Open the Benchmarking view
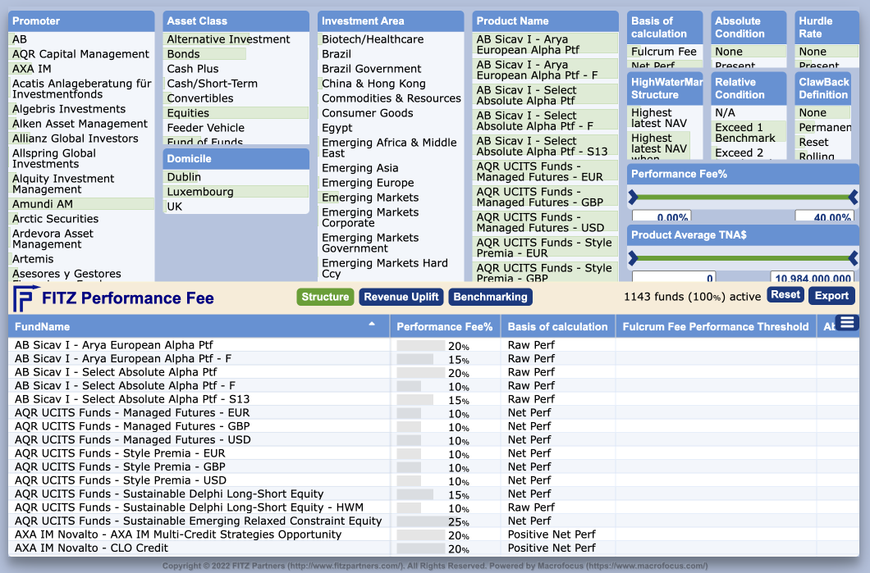 (x=490, y=297)
